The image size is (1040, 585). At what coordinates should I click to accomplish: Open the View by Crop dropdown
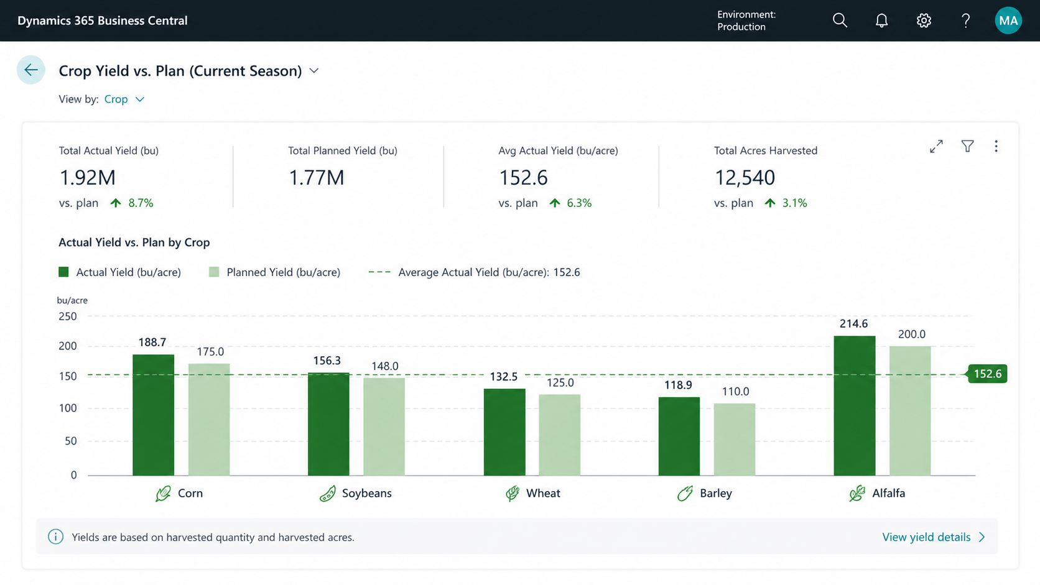pyautogui.click(x=124, y=99)
